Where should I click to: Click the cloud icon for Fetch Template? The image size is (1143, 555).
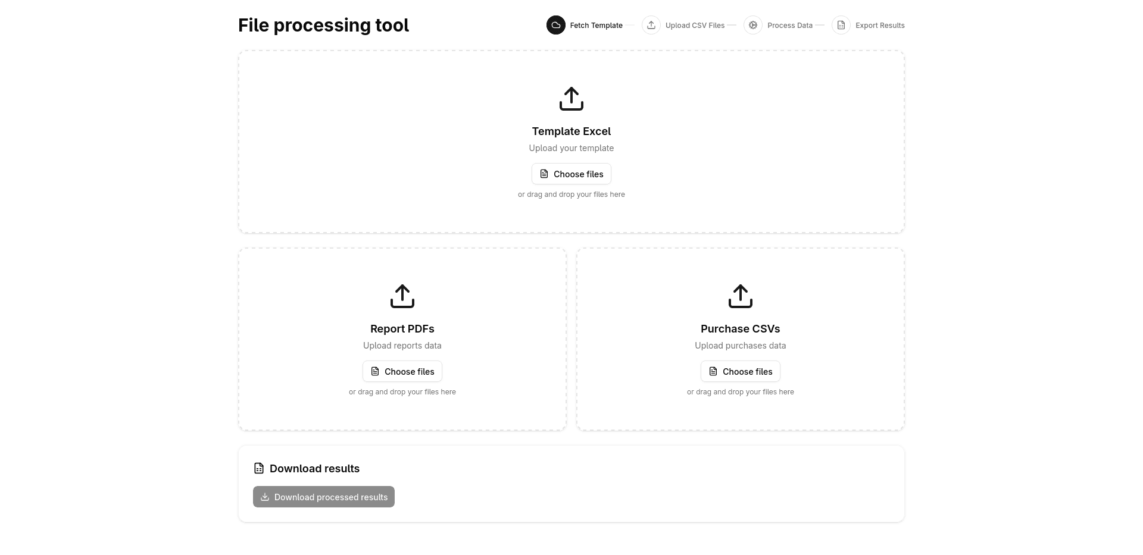(555, 25)
